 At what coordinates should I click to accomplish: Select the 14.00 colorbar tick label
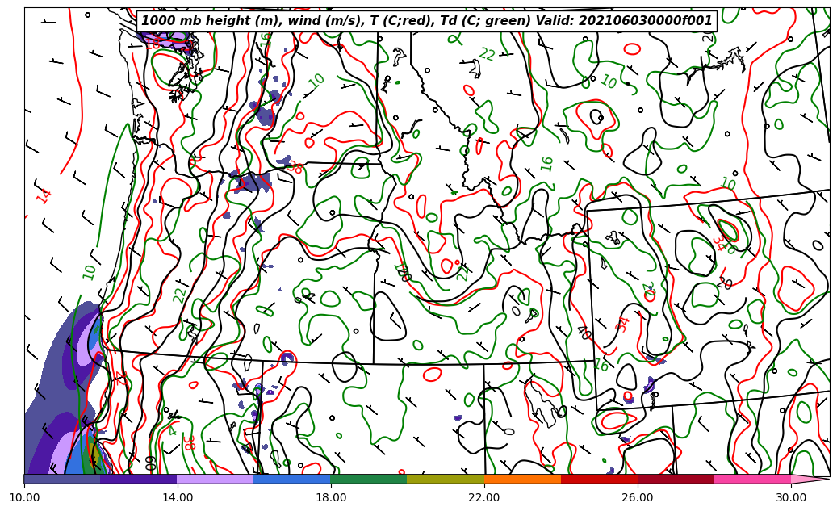click(178, 497)
